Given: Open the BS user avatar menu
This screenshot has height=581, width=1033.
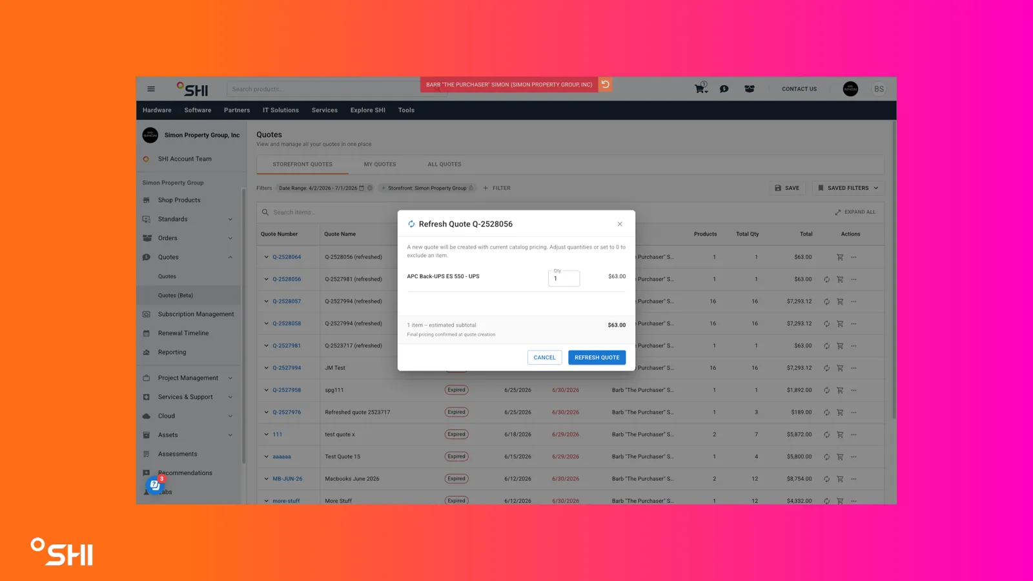Looking at the screenshot, I should click(879, 89).
